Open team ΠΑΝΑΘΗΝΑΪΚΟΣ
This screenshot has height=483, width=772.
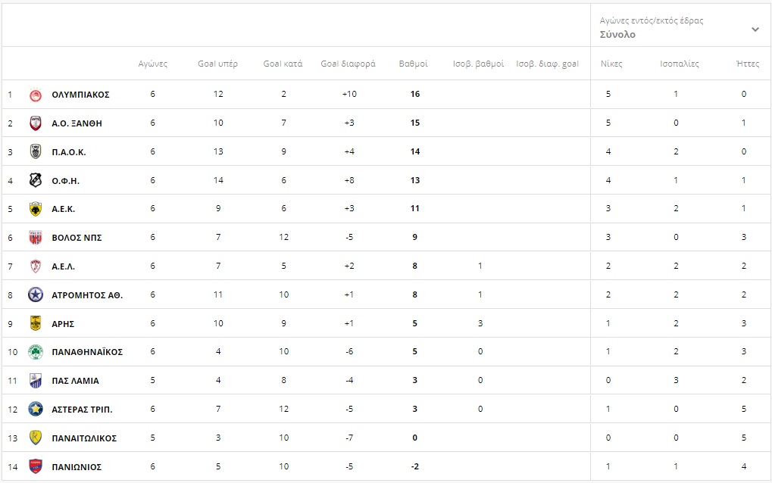(x=87, y=352)
